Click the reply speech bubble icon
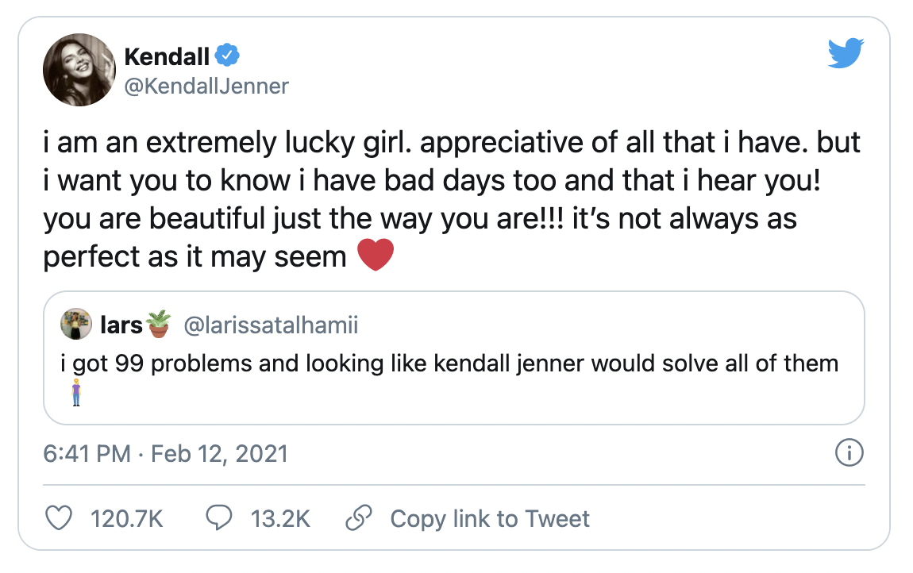 pyautogui.click(x=218, y=519)
